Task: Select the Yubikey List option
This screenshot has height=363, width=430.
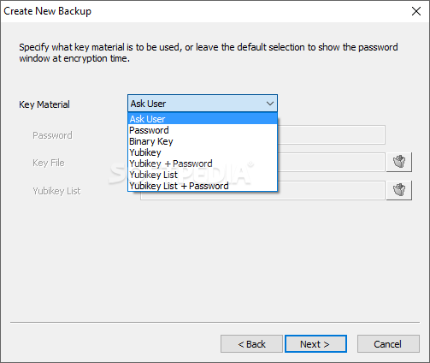Action: click(203, 175)
